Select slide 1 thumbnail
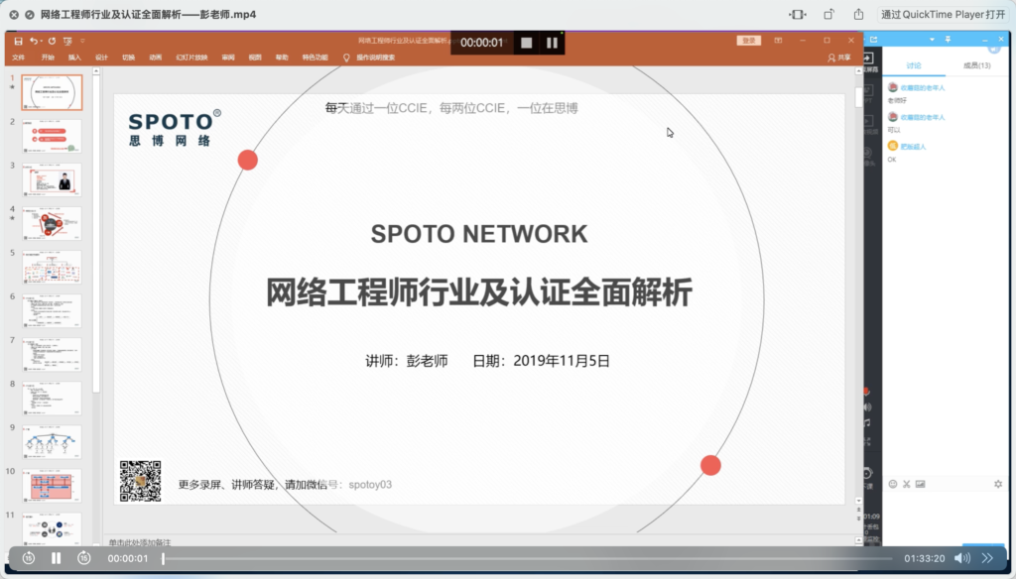The height and width of the screenshot is (579, 1016). 52,92
